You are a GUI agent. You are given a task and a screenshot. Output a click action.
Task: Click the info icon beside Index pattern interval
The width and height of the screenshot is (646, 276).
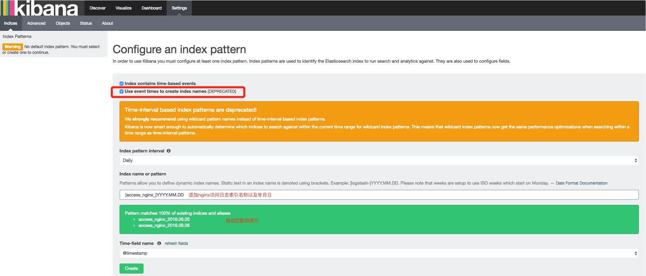click(x=168, y=151)
